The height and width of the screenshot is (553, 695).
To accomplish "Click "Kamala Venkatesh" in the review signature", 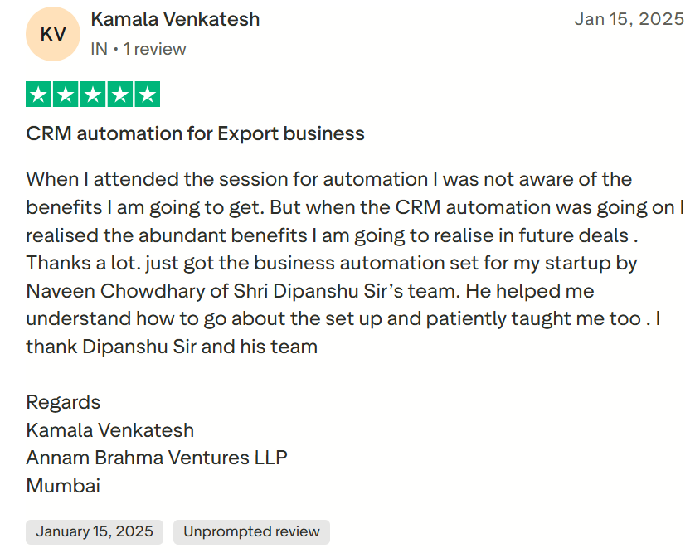I will click(110, 430).
